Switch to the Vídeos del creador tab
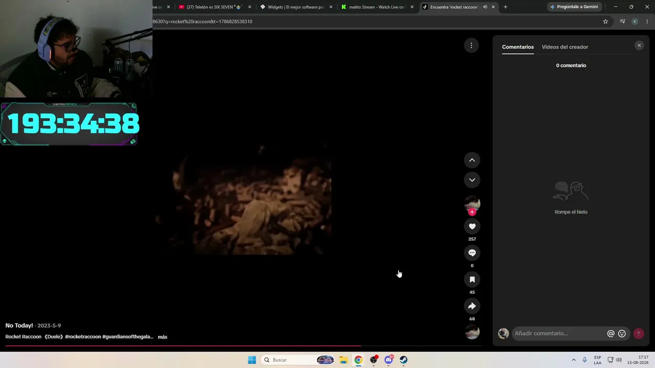 click(565, 47)
